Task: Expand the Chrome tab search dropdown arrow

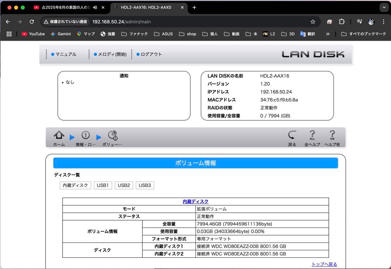Action: [384, 7]
